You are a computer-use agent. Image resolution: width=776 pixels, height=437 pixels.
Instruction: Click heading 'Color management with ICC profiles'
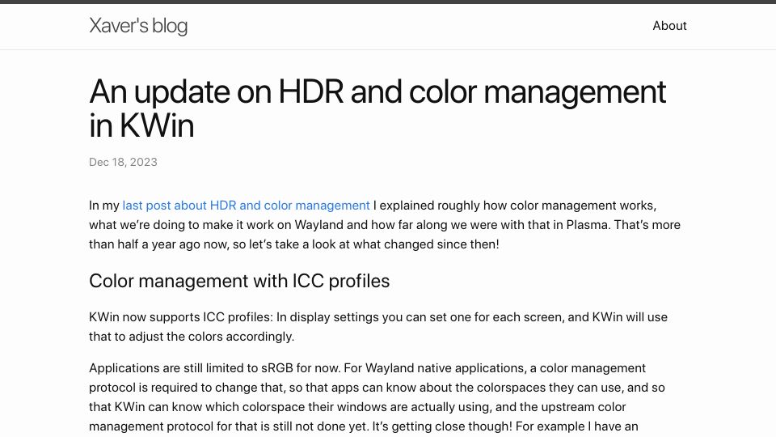tap(239, 281)
